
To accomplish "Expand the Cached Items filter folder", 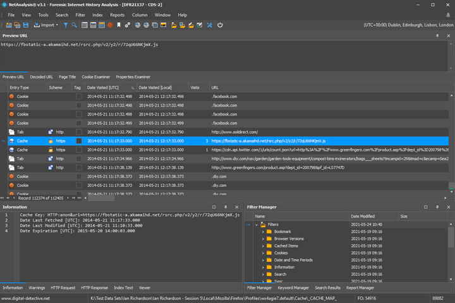I will click(x=263, y=246).
